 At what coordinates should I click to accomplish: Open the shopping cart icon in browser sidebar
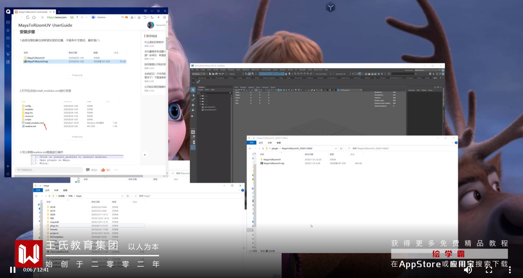click(x=8, y=54)
